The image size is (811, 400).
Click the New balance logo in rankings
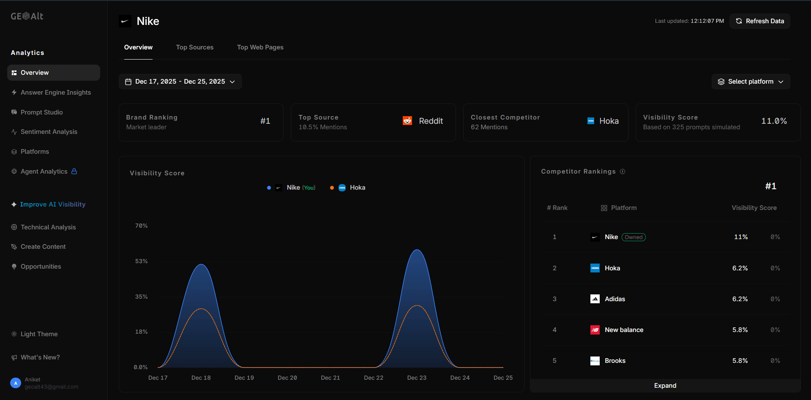pos(595,330)
